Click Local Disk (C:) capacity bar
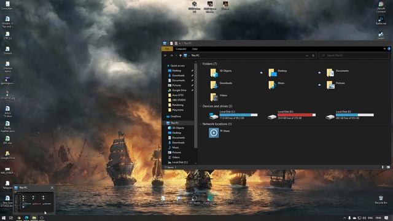Screen dimensions: 393x221 [x=238, y=115]
